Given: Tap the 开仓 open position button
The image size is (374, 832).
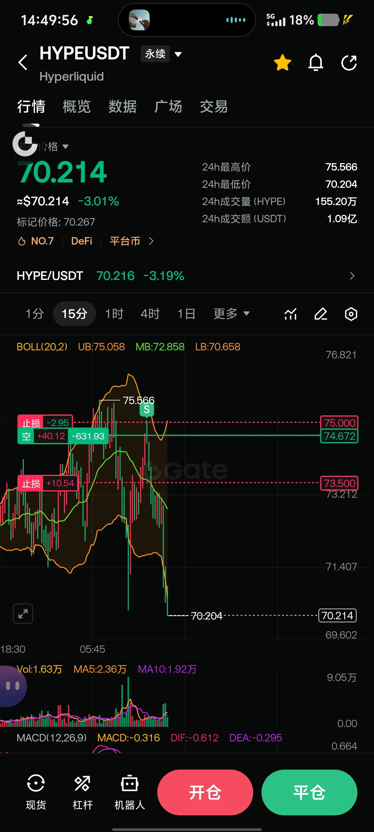Looking at the screenshot, I should 205,792.
